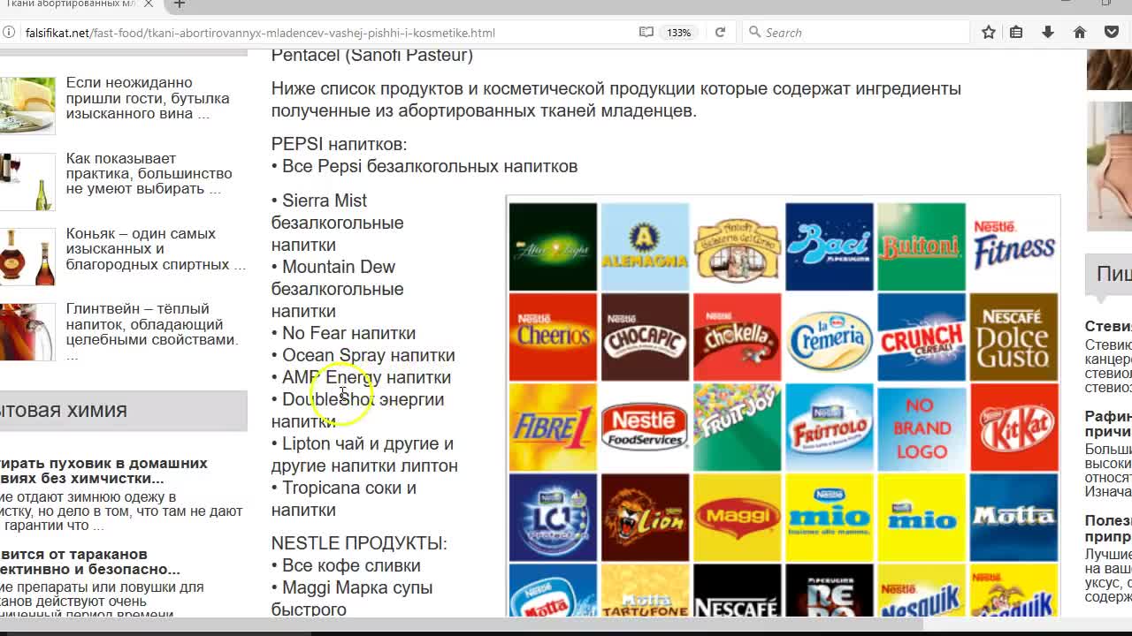Click the Nestlé Fitness logo tile
Screen dimensions: 1132x636
click(x=1013, y=246)
